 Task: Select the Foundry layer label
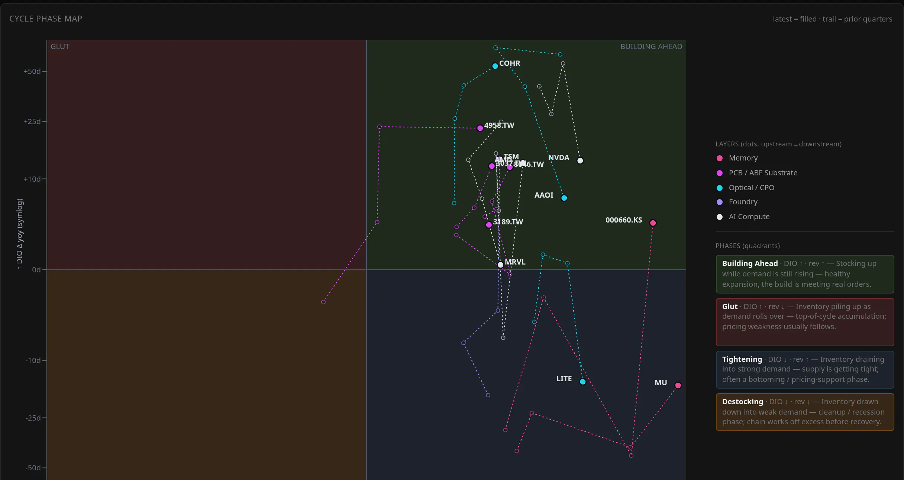point(743,202)
